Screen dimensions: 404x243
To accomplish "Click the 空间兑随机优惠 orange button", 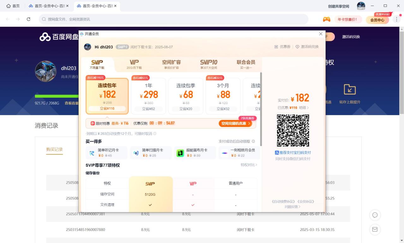I will coord(235,124).
